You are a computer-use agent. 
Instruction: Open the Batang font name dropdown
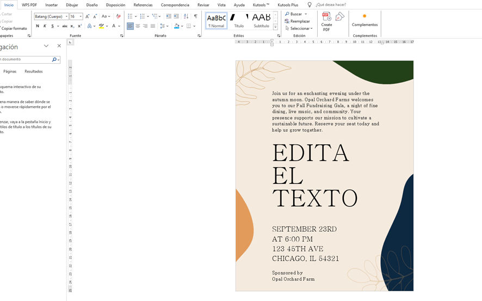click(66, 17)
